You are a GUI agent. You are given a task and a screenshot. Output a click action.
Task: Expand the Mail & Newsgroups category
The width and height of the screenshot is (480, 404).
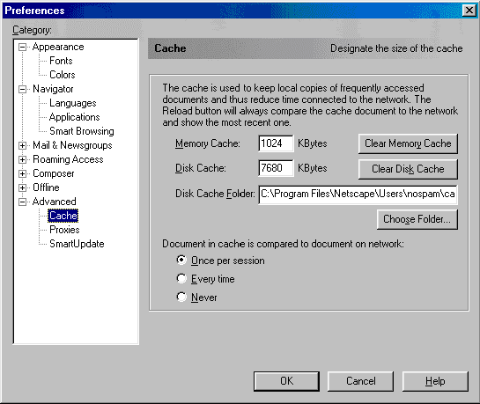pos(22,145)
